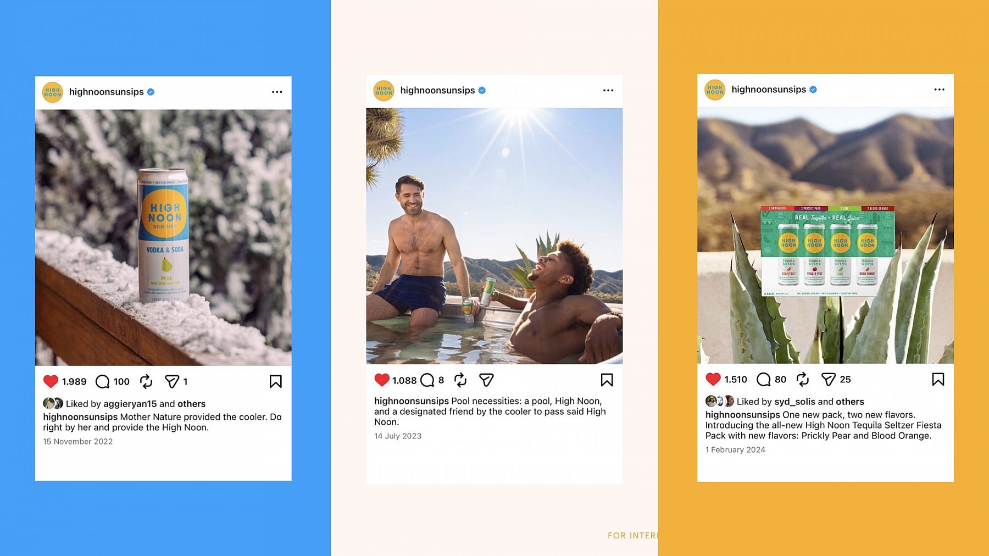Bookmark the 15 November 2022 post

[276, 381]
